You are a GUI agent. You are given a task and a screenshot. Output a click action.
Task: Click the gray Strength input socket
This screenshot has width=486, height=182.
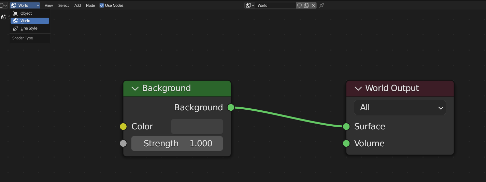coord(123,143)
